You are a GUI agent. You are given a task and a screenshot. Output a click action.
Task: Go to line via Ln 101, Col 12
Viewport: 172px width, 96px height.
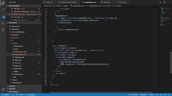coord(133,95)
